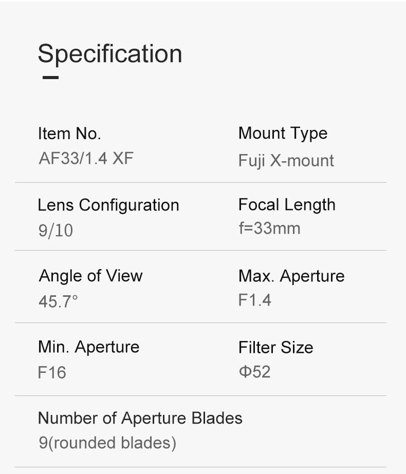This screenshot has width=406, height=474.
Task: Select the Number of Aperture Blades label
Action: (140, 418)
